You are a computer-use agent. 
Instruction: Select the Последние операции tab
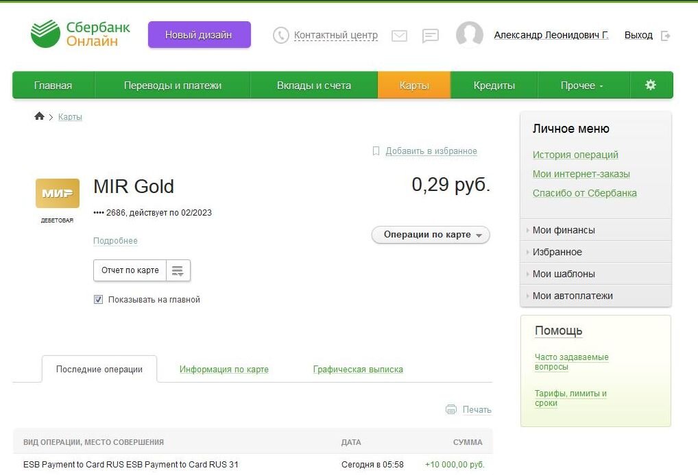[x=99, y=369]
